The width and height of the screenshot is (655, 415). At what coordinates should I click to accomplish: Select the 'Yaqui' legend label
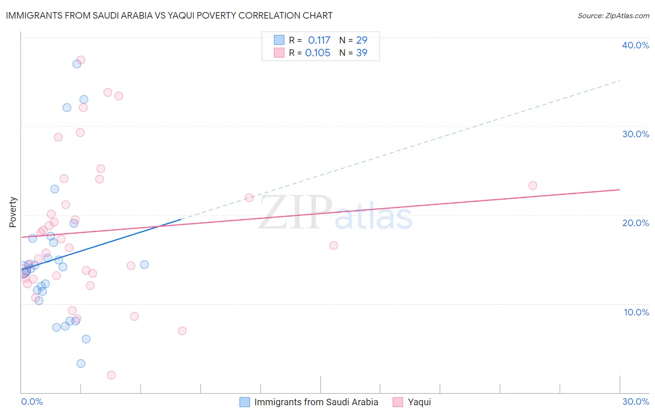pos(419,402)
